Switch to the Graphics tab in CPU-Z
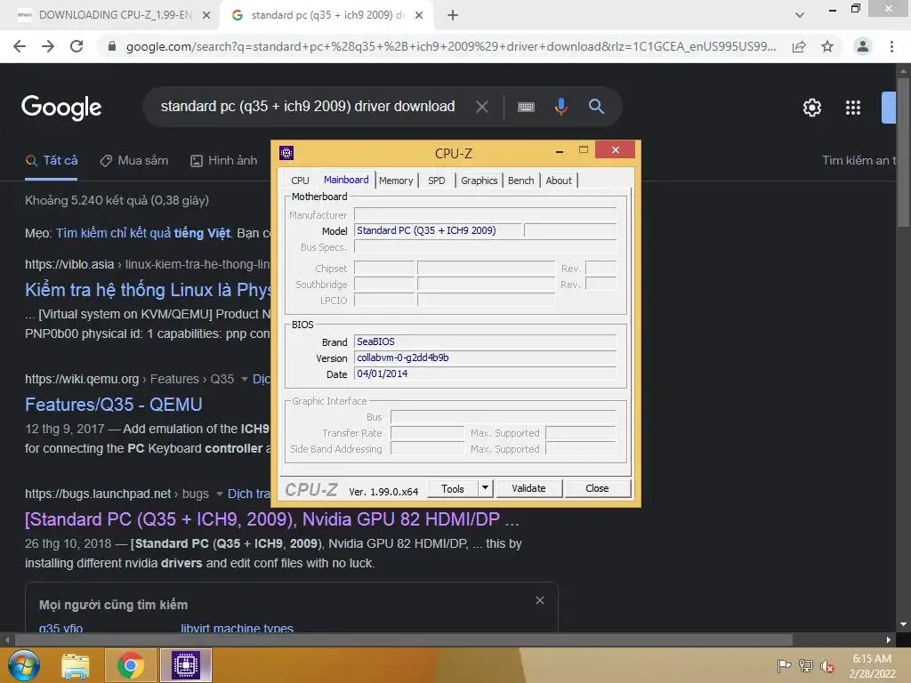The width and height of the screenshot is (911, 683). point(479,181)
